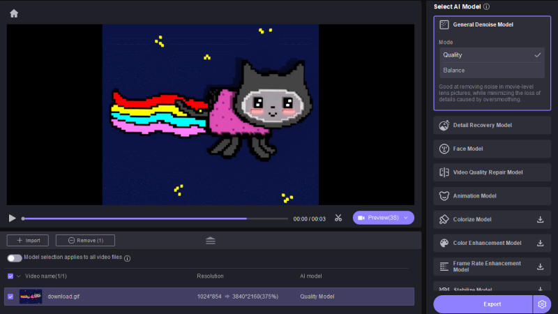Viewport: 558px width, 314px height.
Task: Export the enhanced video
Action: pos(483,304)
